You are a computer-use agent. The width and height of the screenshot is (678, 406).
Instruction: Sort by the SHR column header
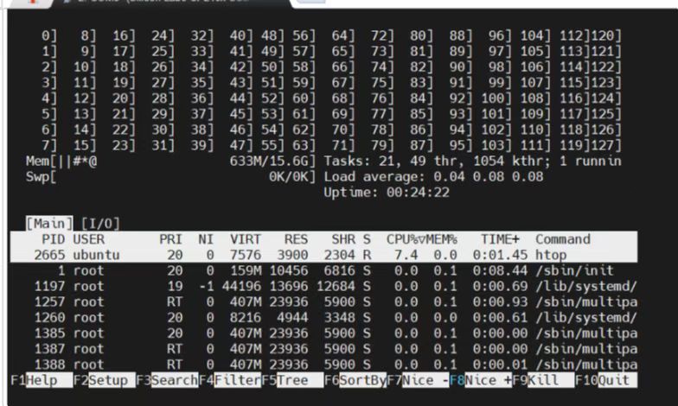343,239
